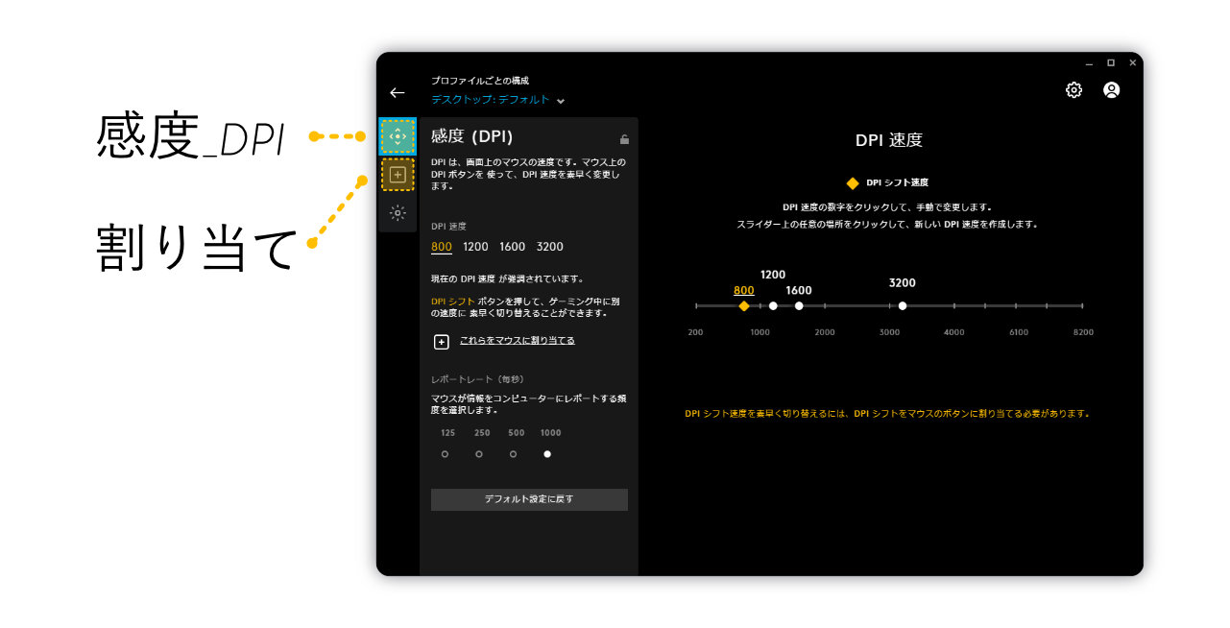Click the これらをマウスに割り当てる link

click(x=517, y=341)
